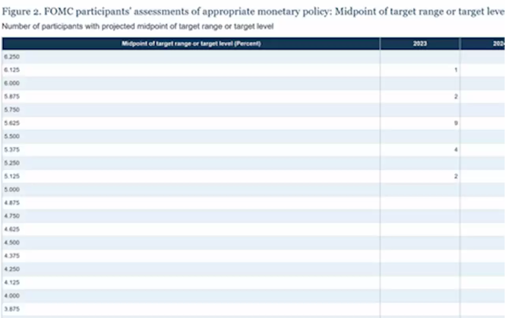The height and width of the screenshot is (318, 505).
Task: Click the 2023 value 2 in the 5.125 row
Action: tap(456, 176)
